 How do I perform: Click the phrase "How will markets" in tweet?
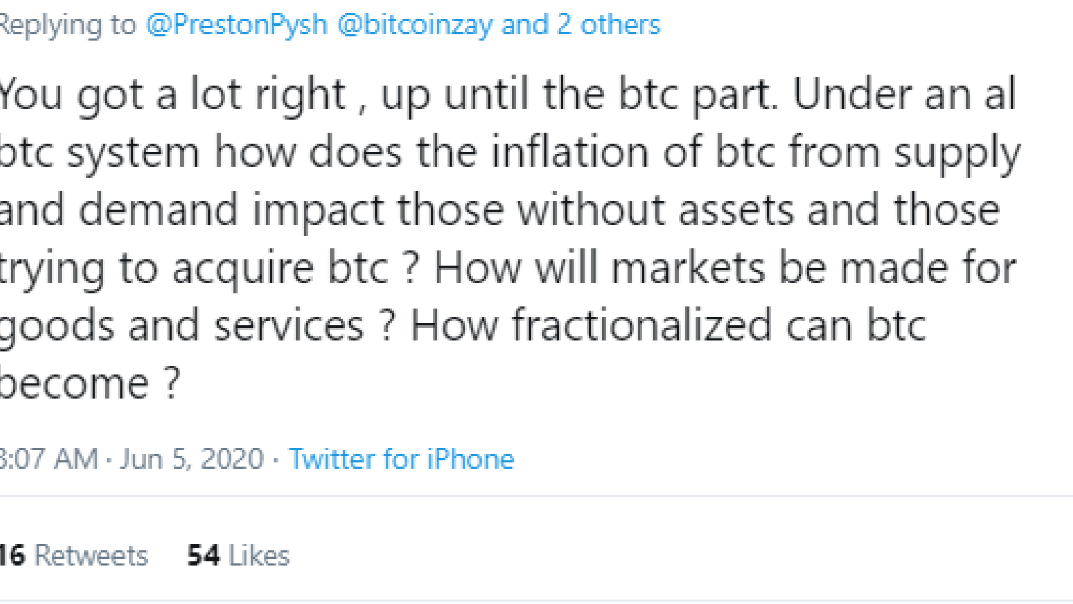(x=599, y=268)
